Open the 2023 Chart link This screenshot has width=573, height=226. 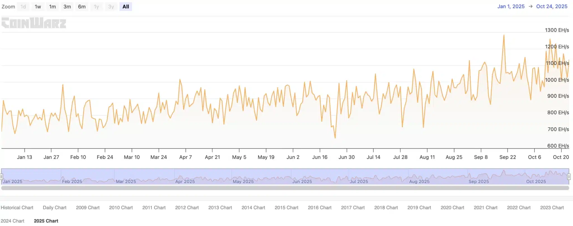[x=552, y=208]
